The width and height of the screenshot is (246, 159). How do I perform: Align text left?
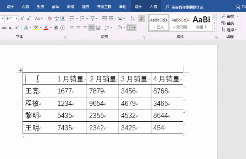(x=72, y=28)
